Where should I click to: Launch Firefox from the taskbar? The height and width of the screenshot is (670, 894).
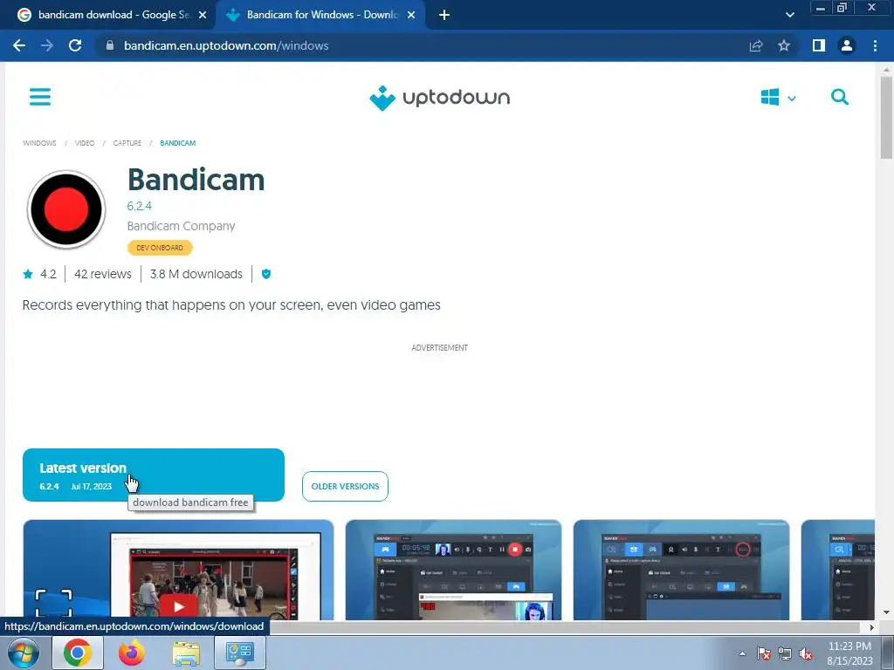coord(131,653)
